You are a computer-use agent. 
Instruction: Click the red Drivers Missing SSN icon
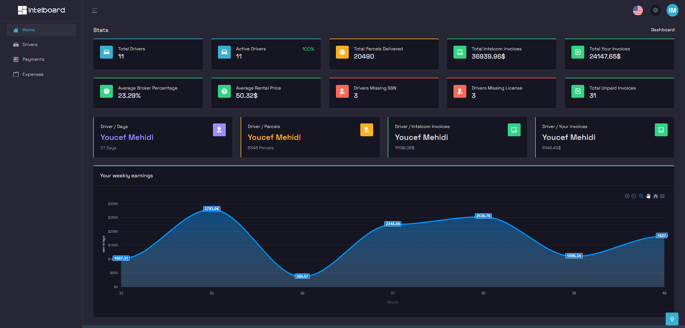pyautogui.click(x=342, y=91)
